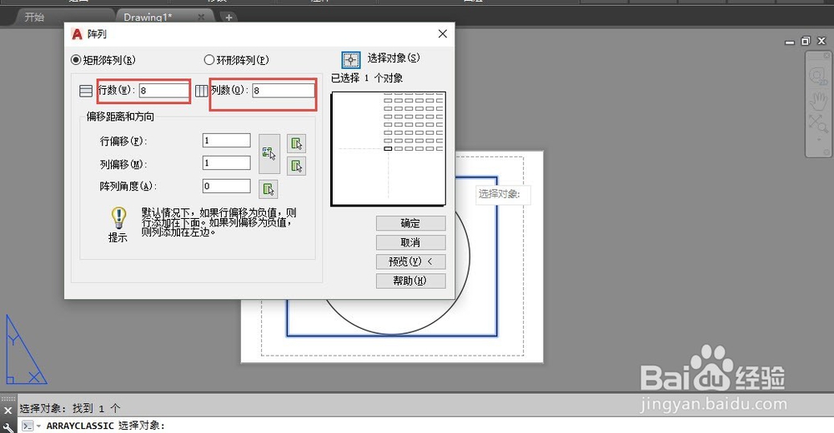Click the array preview thumbnail

[388, 149]
